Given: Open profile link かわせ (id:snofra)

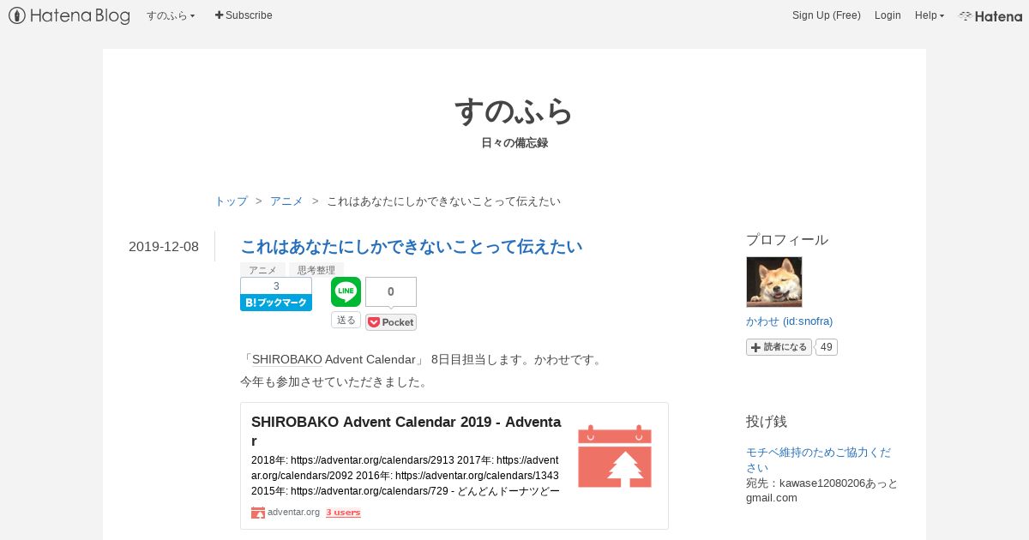Looking at the screenshot, I should [x=790, y=321].
